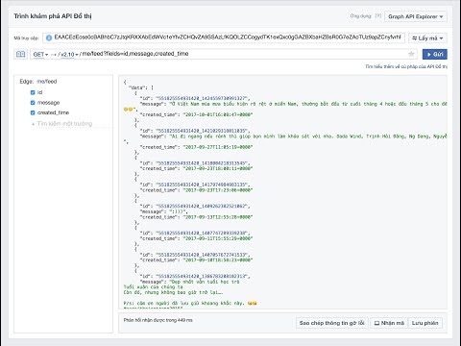Click the created_time 2017-10-01 value
461x346 pixels.
[x=218, y=114]
